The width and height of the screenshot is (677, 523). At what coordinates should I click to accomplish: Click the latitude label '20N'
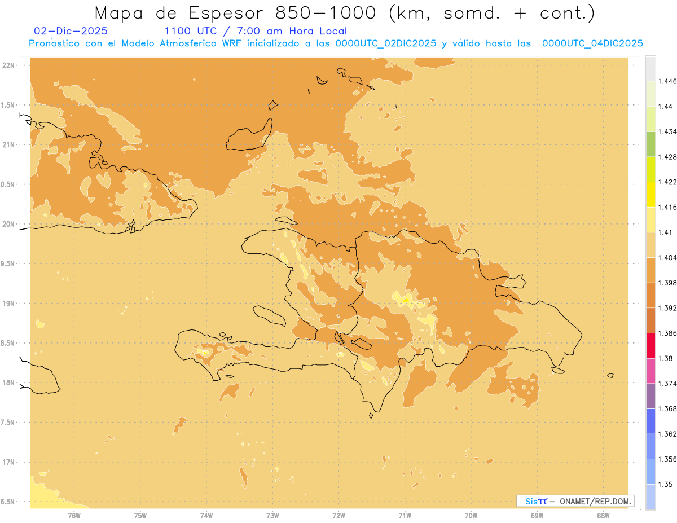pyautogui.click(x=9, y=224)
